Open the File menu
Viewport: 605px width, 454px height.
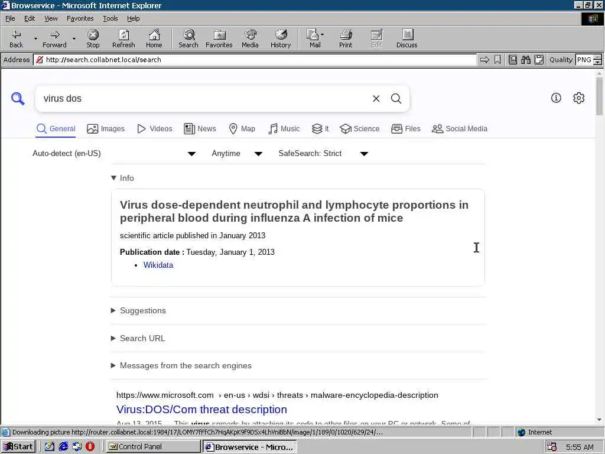(x=10, y=18)
